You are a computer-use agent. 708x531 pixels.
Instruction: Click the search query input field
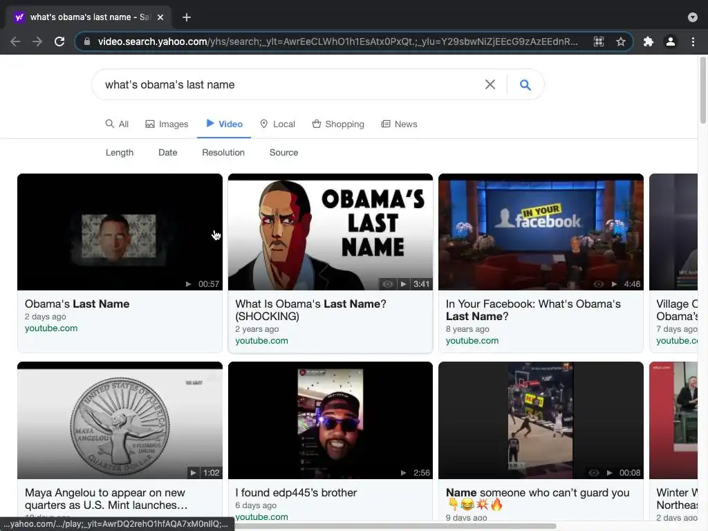tap(289, 84)
